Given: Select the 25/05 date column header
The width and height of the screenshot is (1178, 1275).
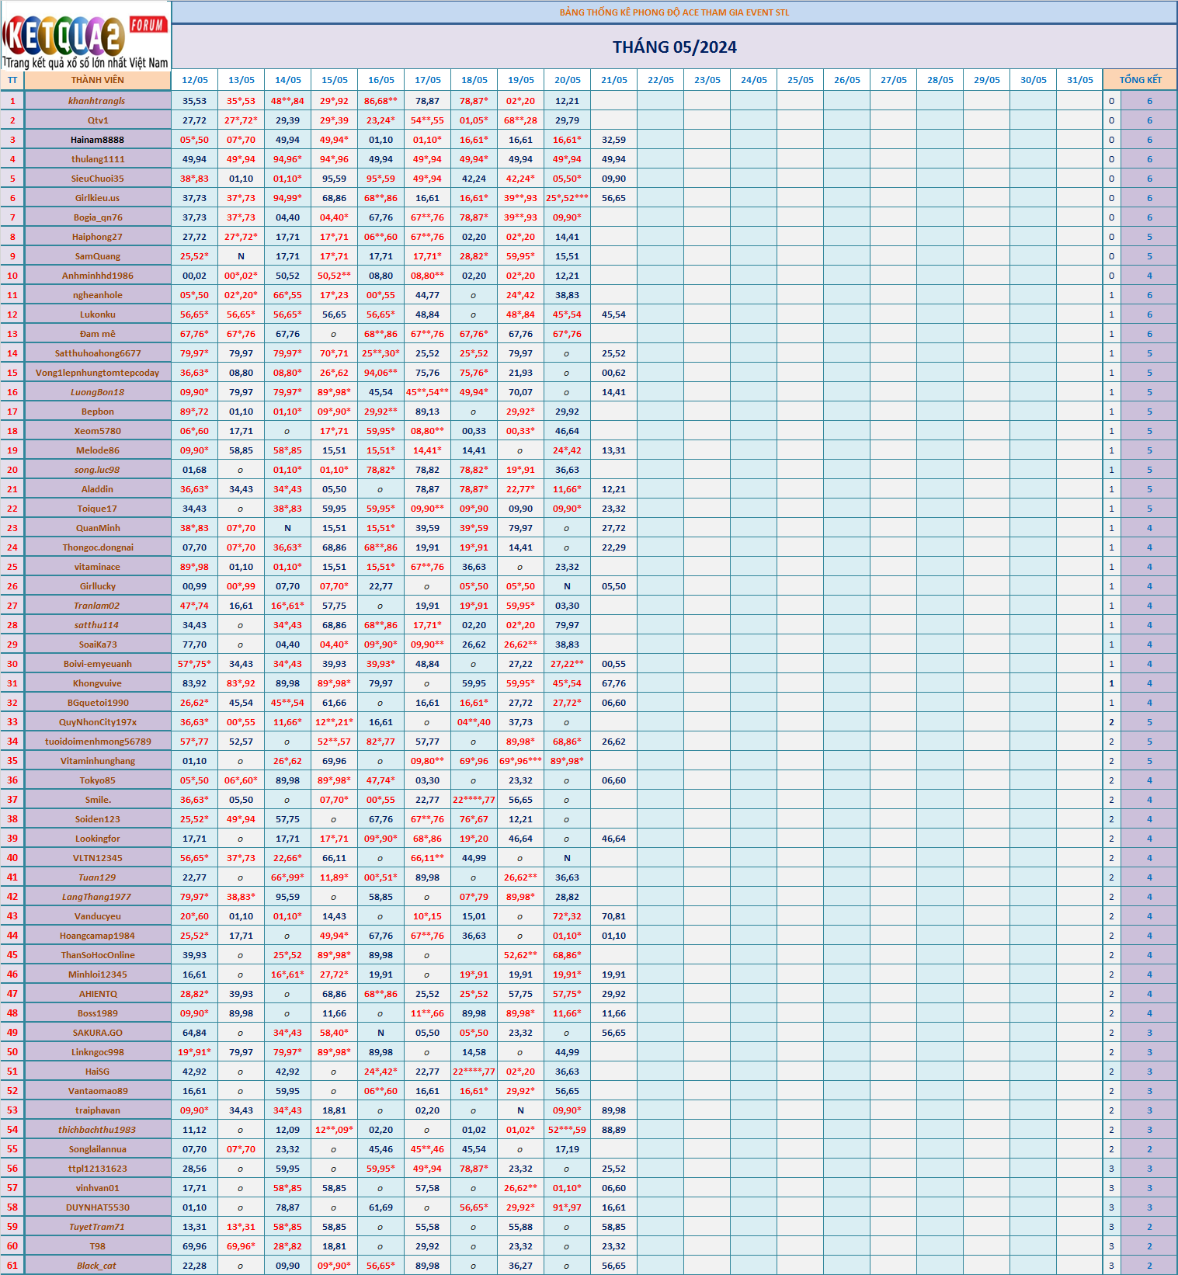Looking at the screenshot, I should click(800, 80).
